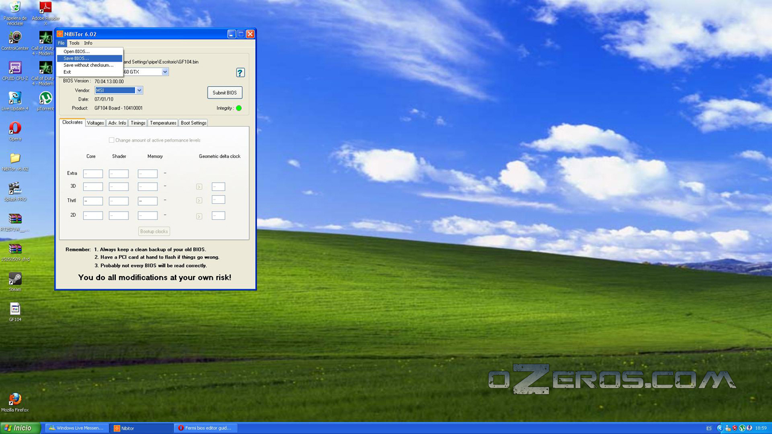
Task: Launch the CPUID CPU-Z shortcut
Action: [x=15, y=71]
